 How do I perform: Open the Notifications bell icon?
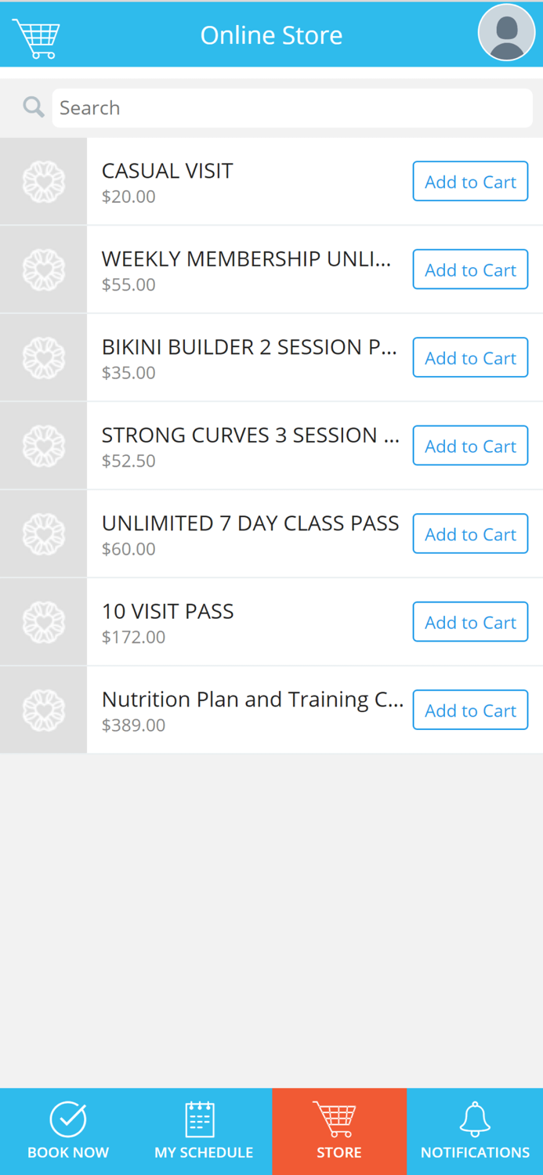click(x=475, y=1119)
